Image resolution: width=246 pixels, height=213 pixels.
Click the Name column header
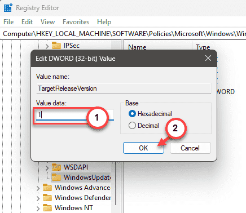tap(137, 47)
